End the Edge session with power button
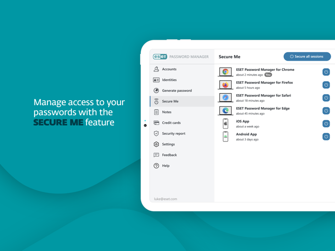This screenshot has height=251, width=335. (x=326, y=111)
